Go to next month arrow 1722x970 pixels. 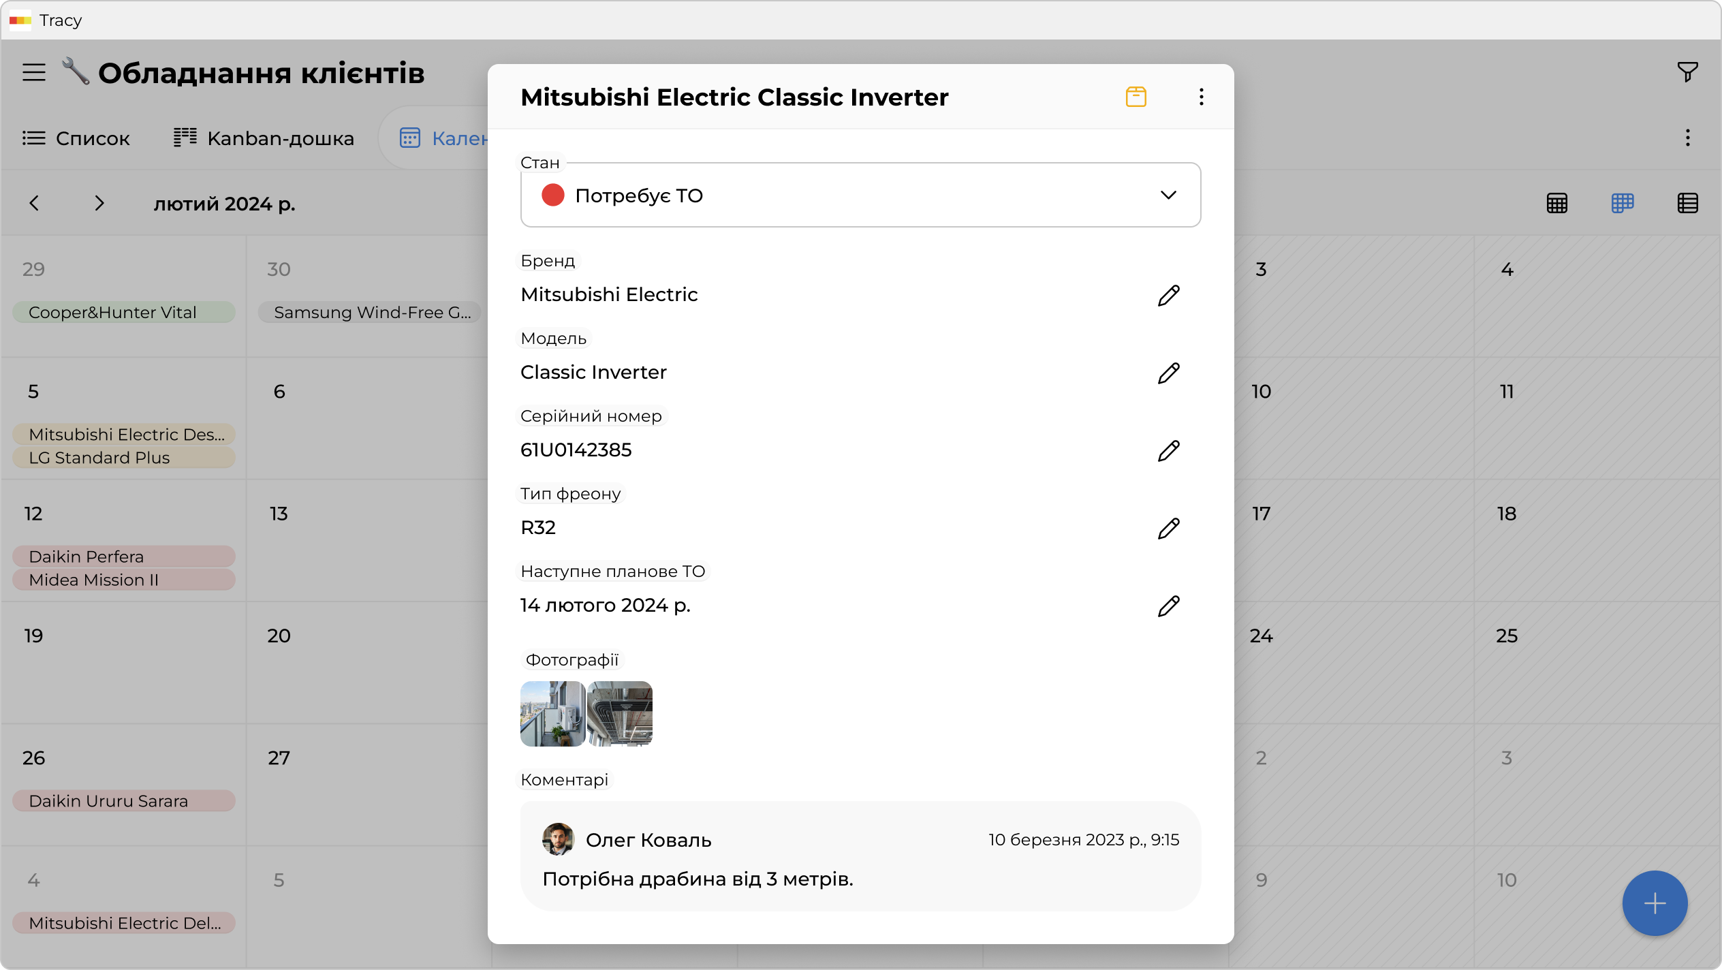[x=99, y=203]
